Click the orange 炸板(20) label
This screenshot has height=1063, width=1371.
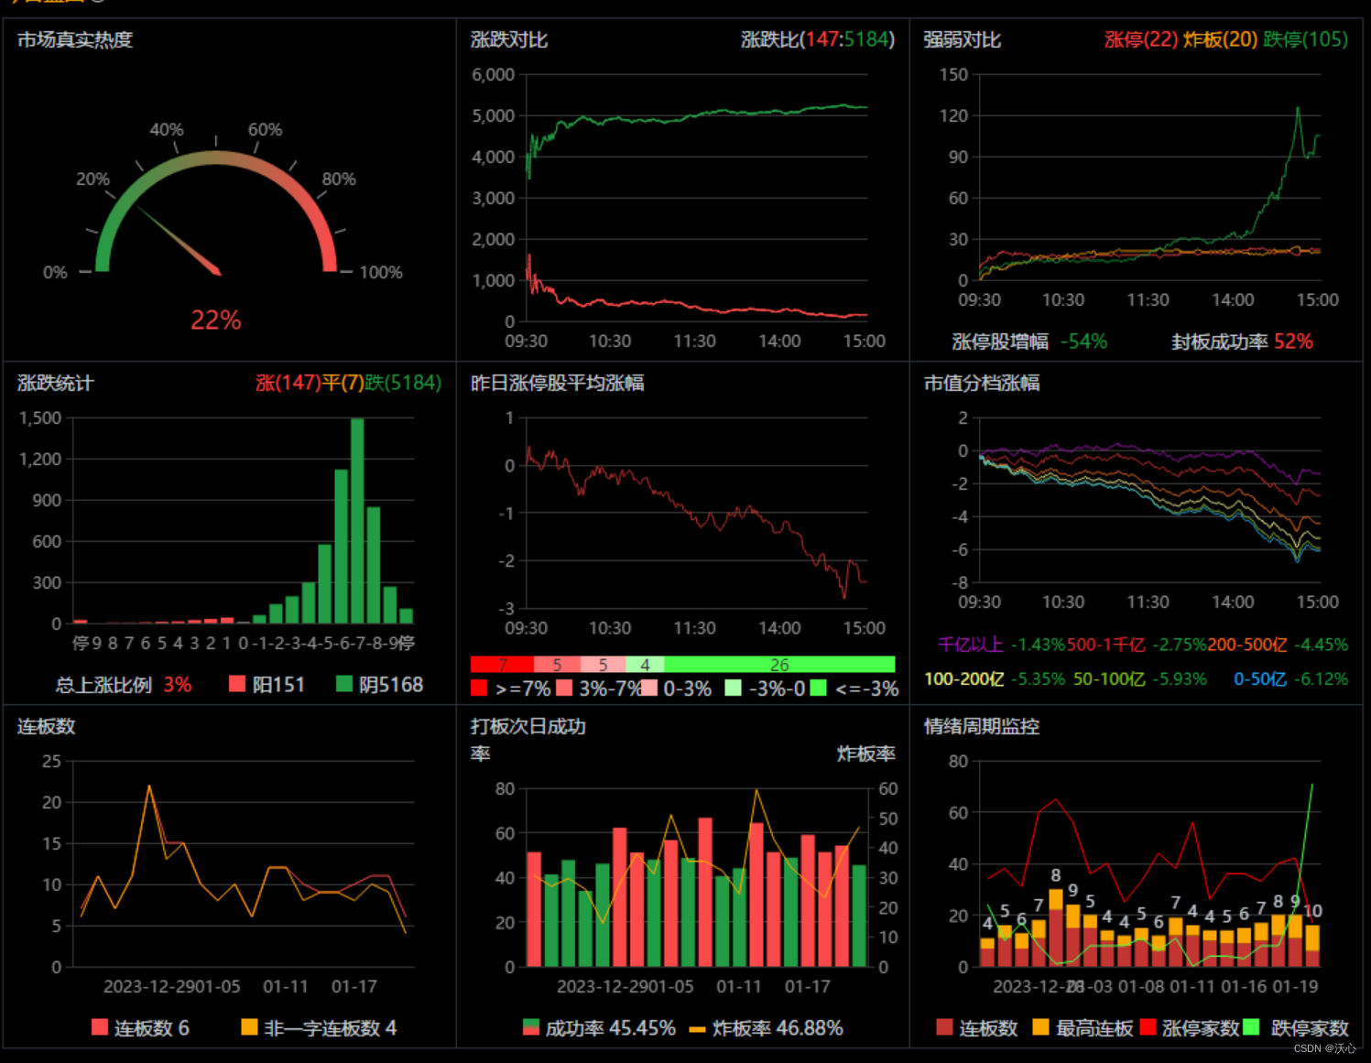click(x=1221, y=40)
